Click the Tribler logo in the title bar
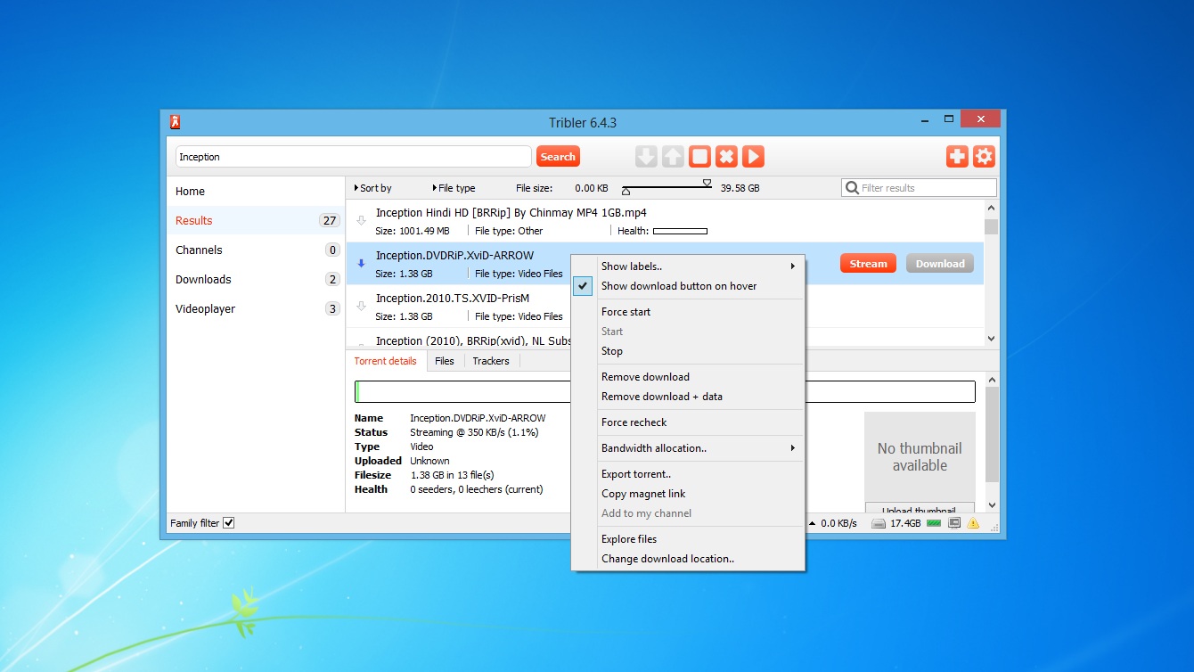 coord(176,122)
